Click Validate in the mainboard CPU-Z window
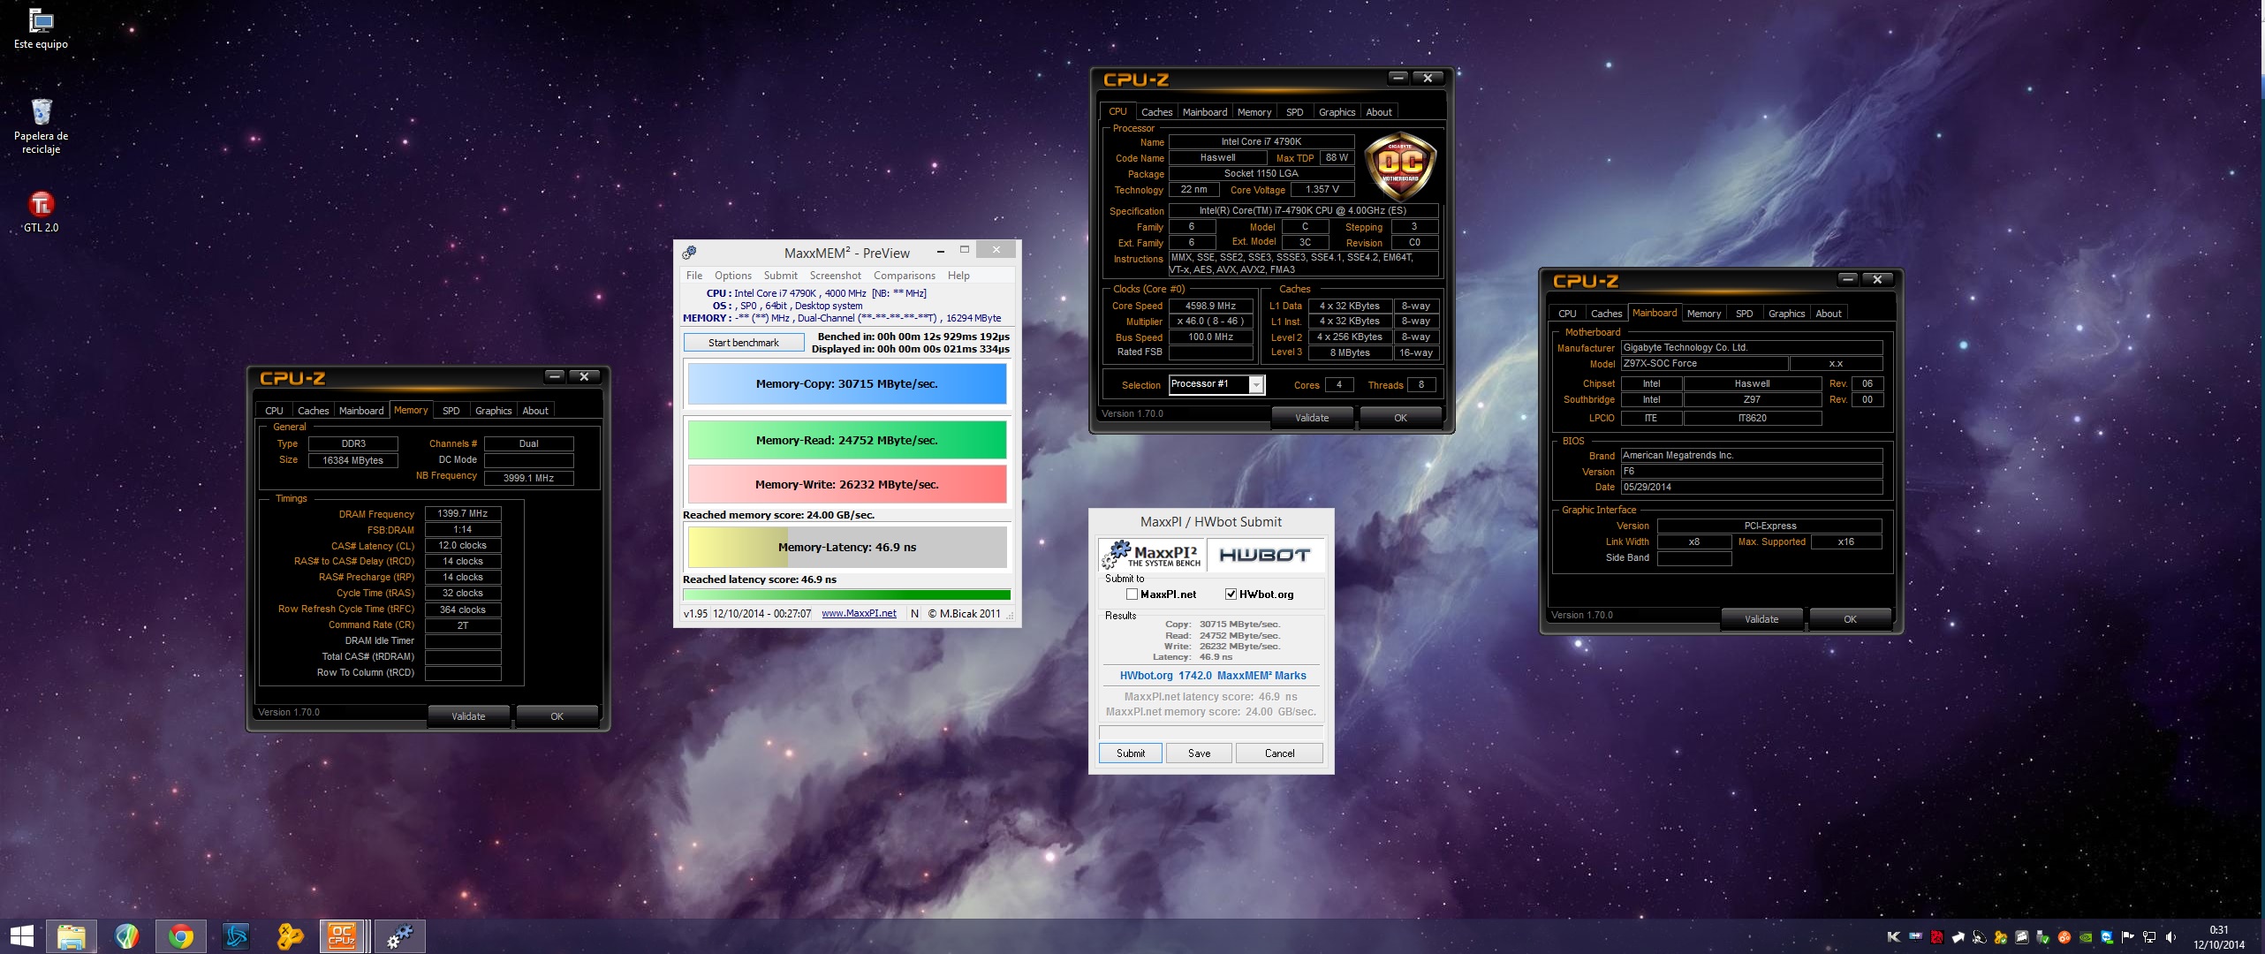Viewport: 2265px width, 954px height. (x=1761, y=619)
